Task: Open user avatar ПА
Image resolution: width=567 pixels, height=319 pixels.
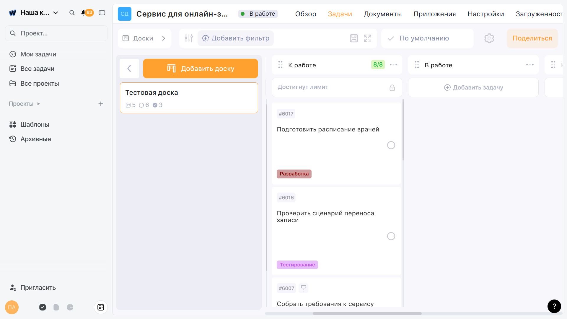Action: [12, 307]
